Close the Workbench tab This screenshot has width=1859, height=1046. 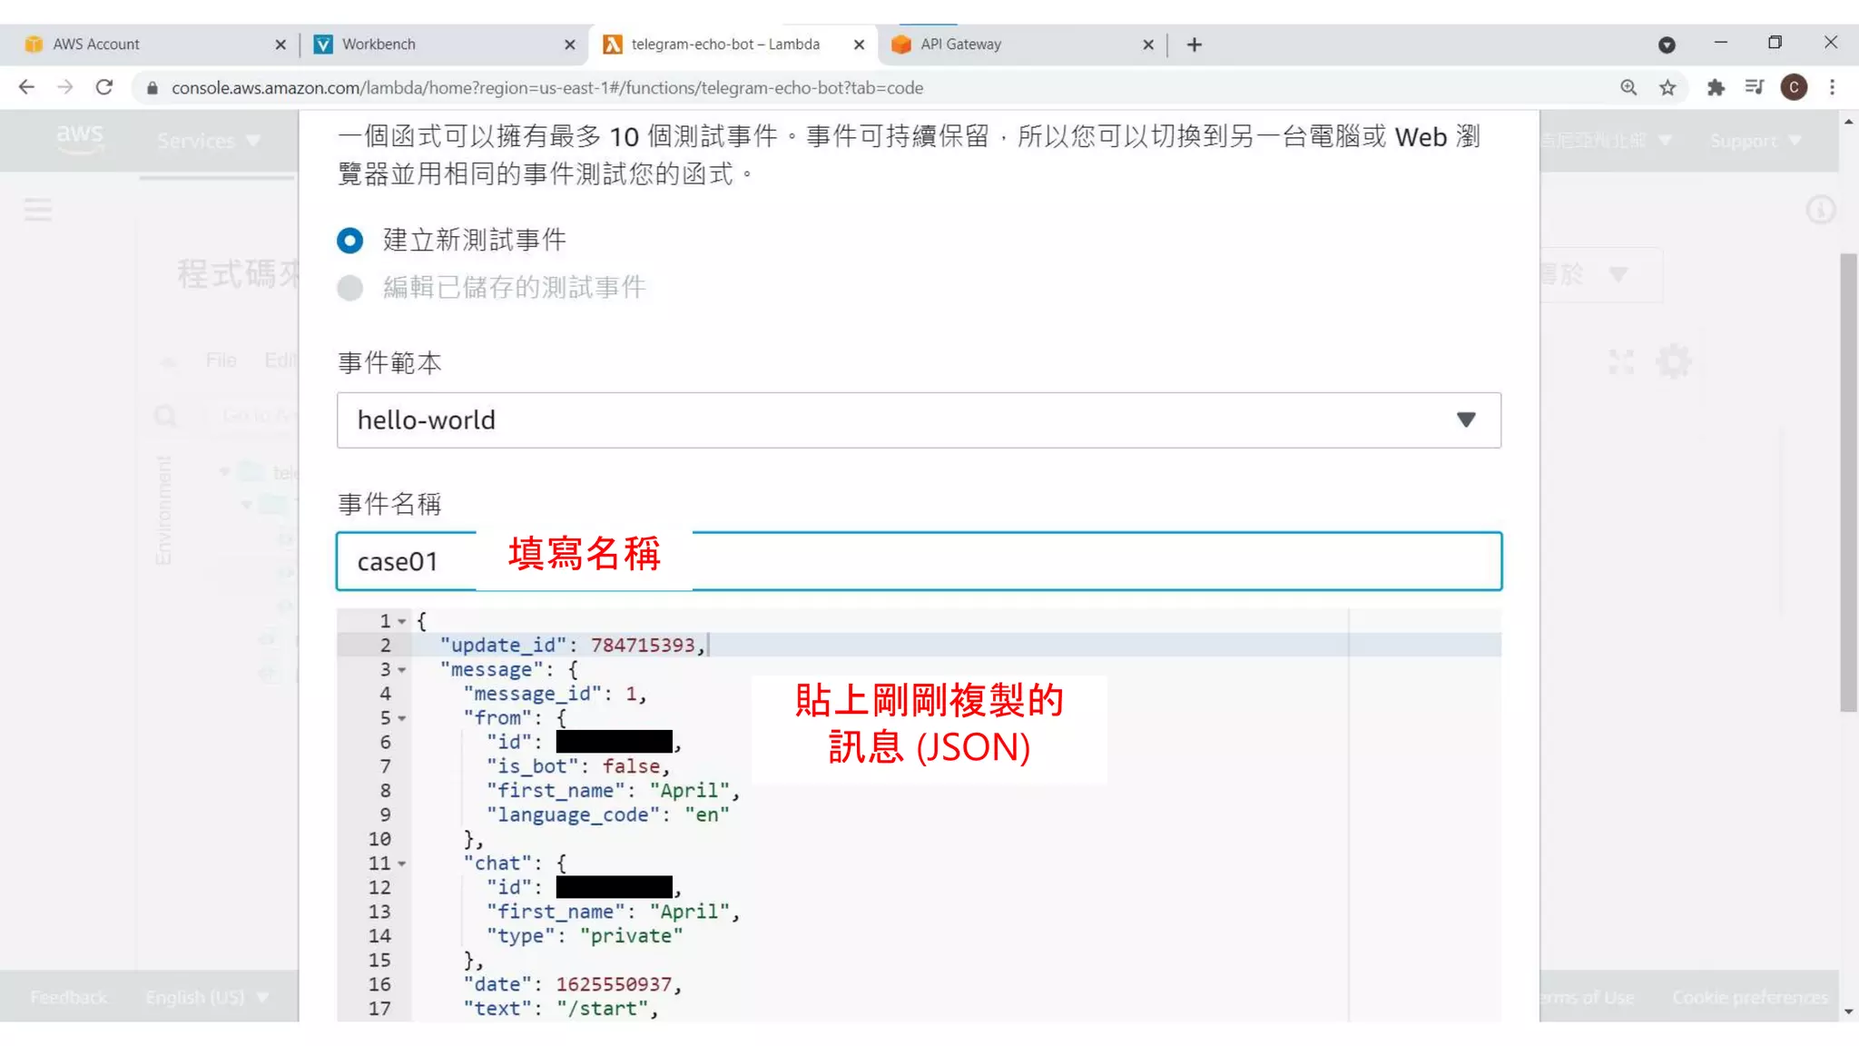tap(570, 44)
